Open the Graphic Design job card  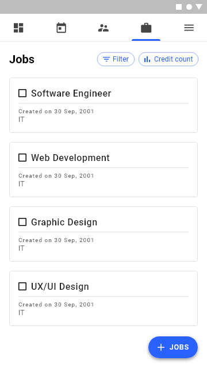click(103, 234)
